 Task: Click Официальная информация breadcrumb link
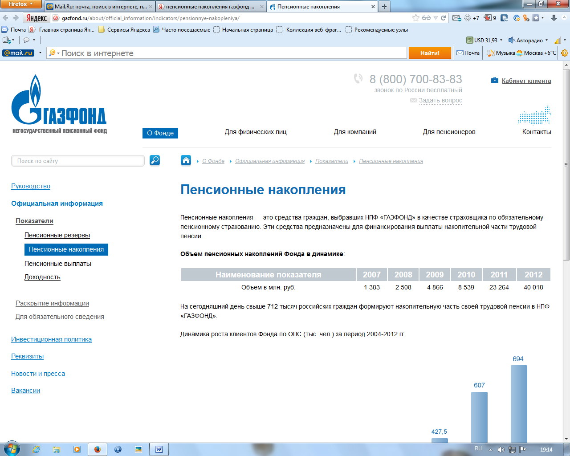pos(270,161)
